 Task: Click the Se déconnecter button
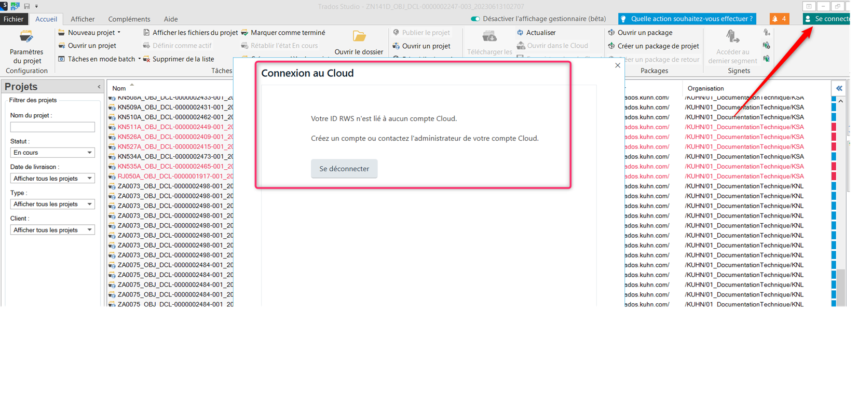coord(344,169)
